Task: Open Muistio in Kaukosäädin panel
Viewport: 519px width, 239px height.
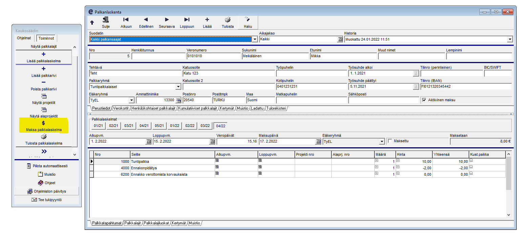Action: (46, 174)
